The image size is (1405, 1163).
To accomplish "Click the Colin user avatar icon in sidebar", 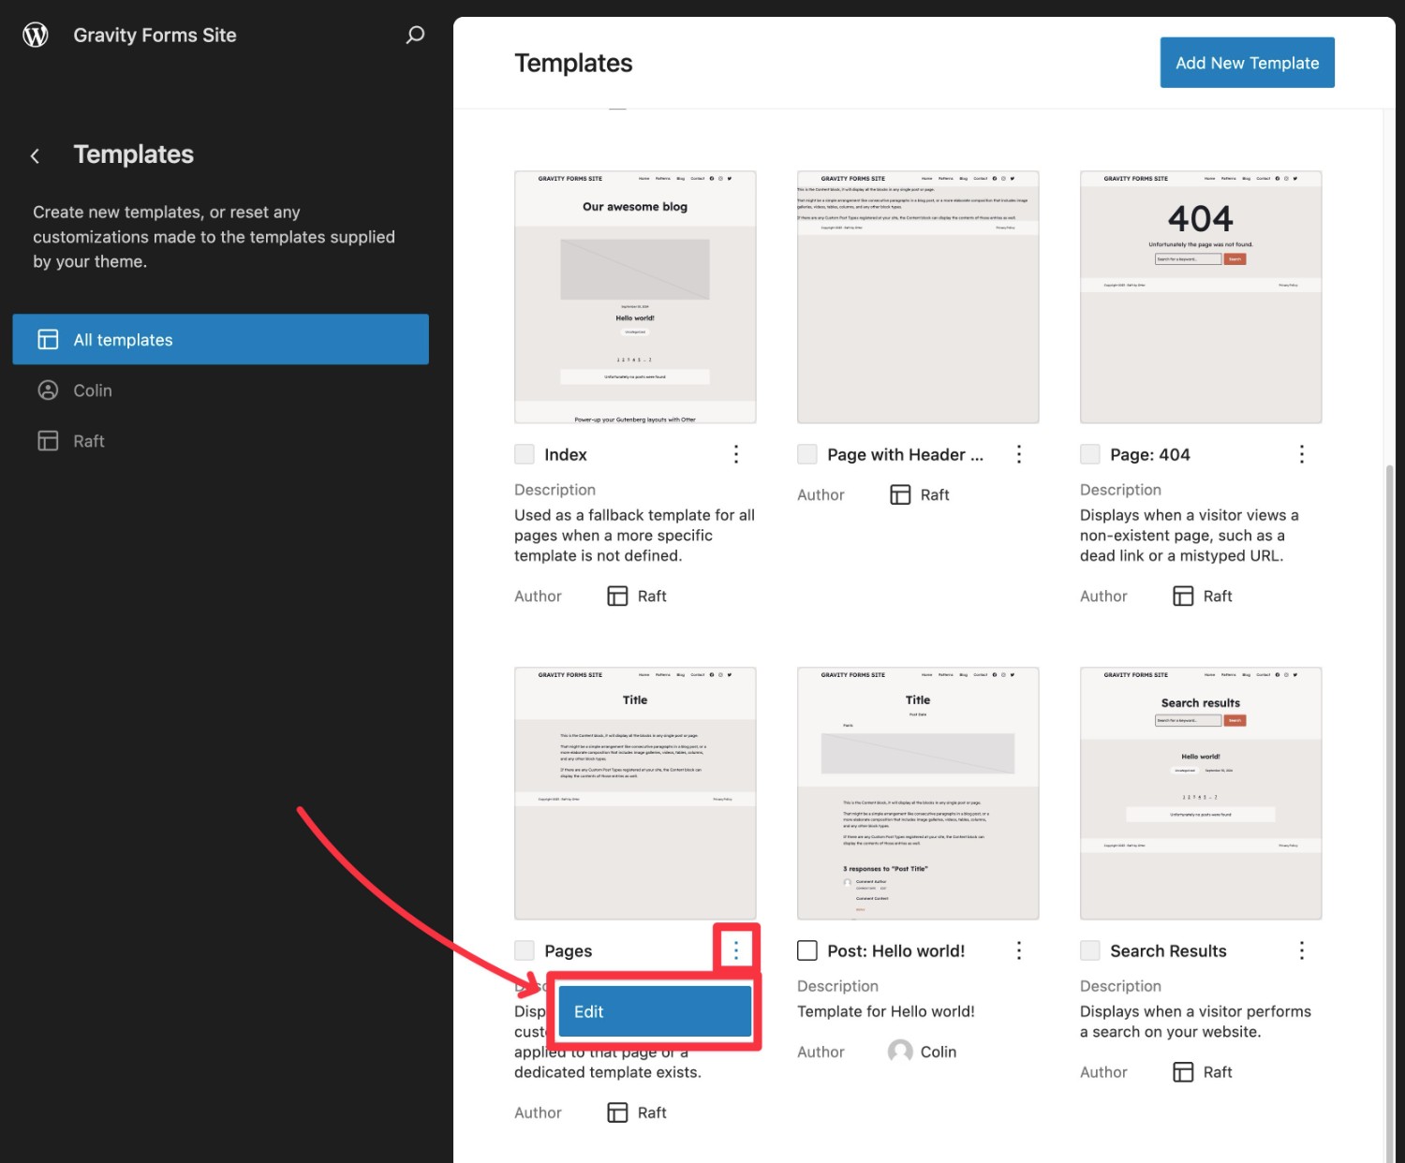I will [48, 390].
